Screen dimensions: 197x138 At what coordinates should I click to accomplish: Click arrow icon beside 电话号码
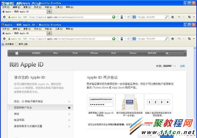pyautogui.click(x=69, y=120)
